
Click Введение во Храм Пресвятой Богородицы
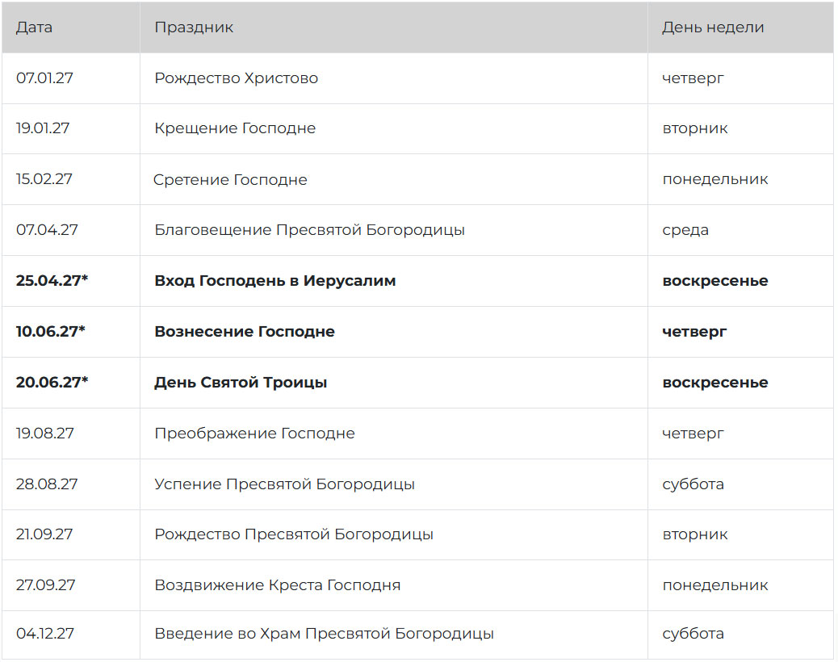point(324,634)
